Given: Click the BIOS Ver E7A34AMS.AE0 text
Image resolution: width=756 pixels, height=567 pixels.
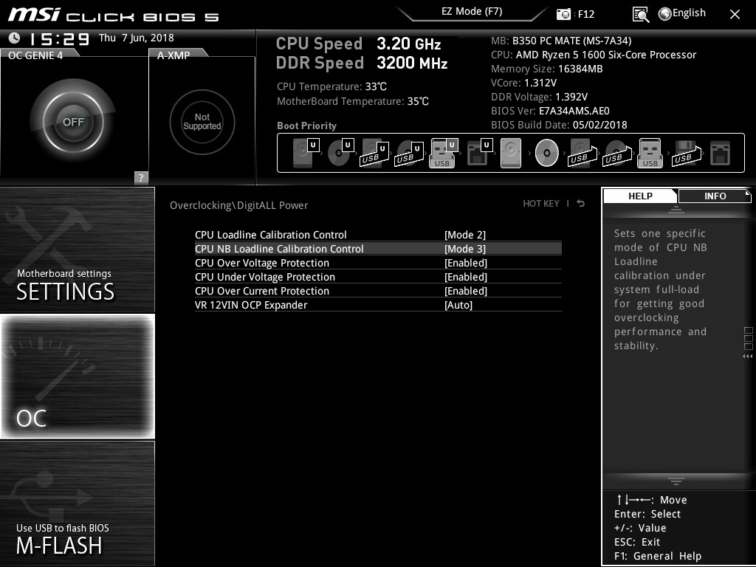Looking at the screenshot, I should pyautogui.click(x=550, y=111).
